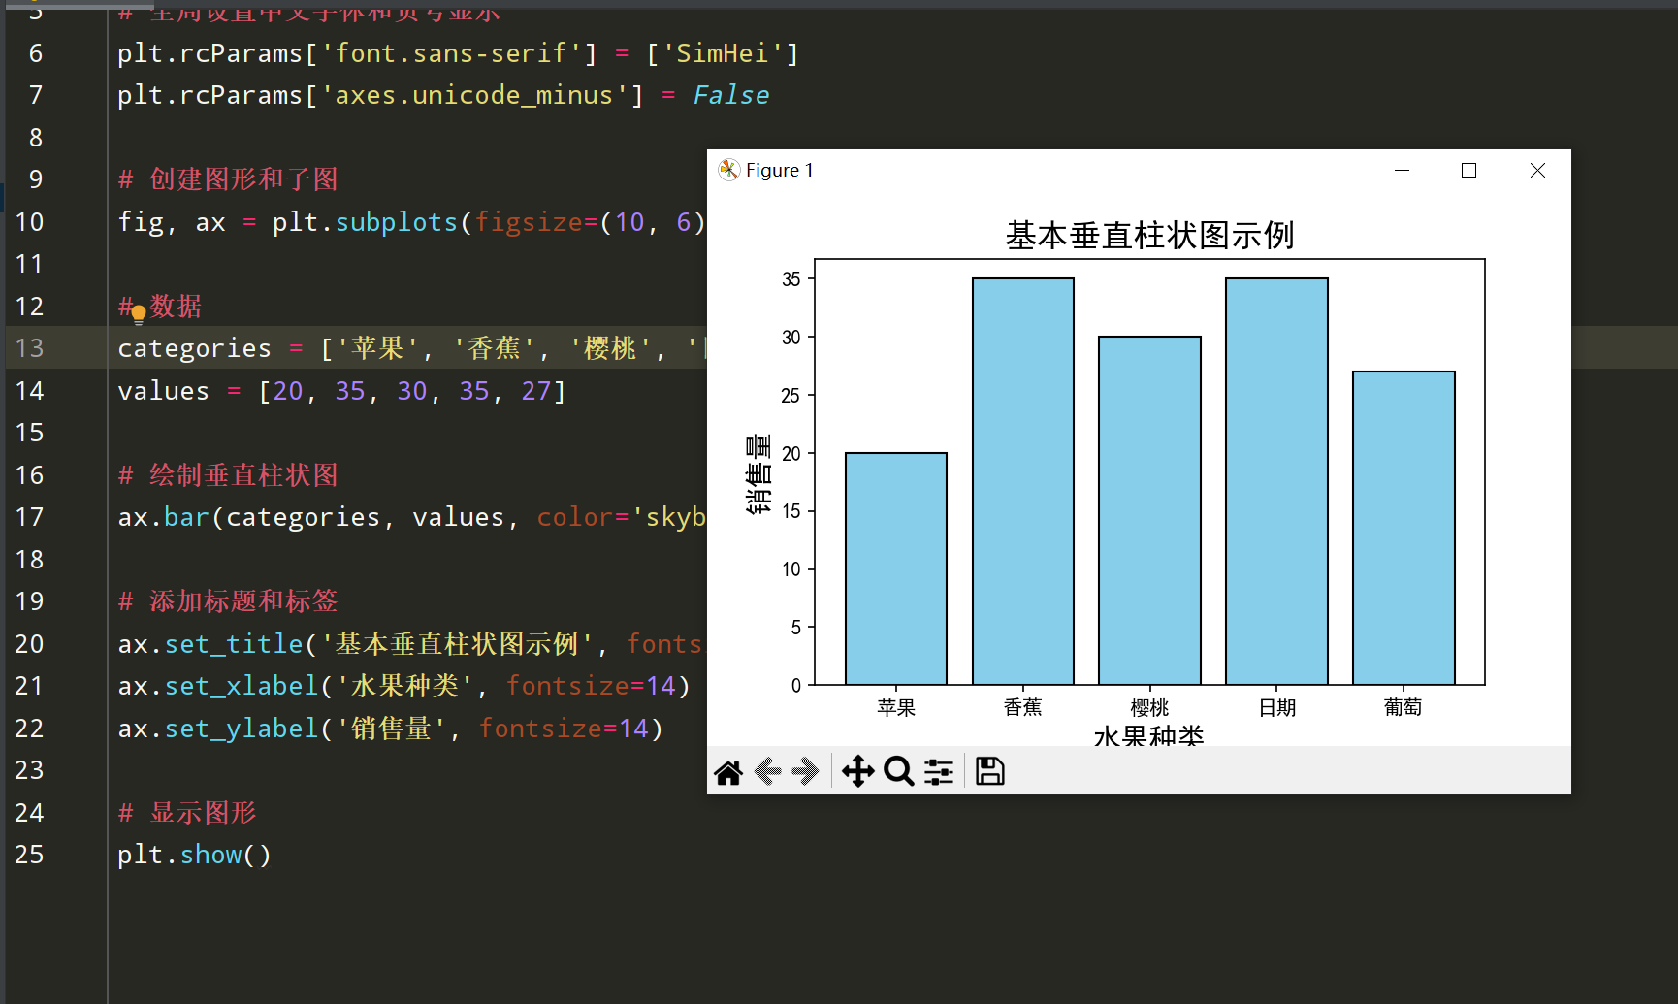Click the 日期 x-axis tick label

tap(1276, 708)
